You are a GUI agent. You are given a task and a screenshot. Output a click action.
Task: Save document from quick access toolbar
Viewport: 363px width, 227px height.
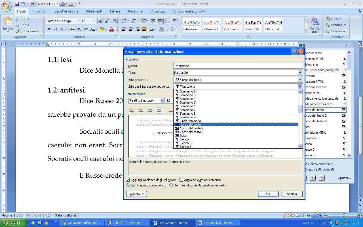(x=17, y=4)
